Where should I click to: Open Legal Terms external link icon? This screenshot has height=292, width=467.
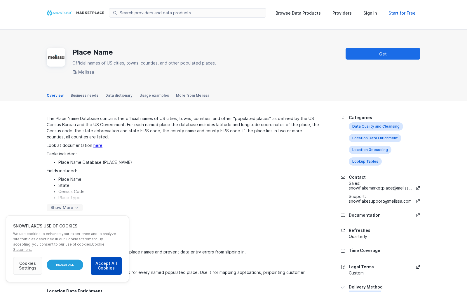click(x=418, y=267)
